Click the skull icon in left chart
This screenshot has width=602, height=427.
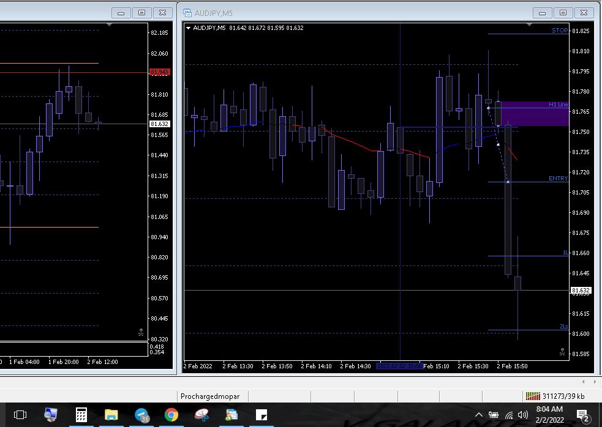coord(141,333)
